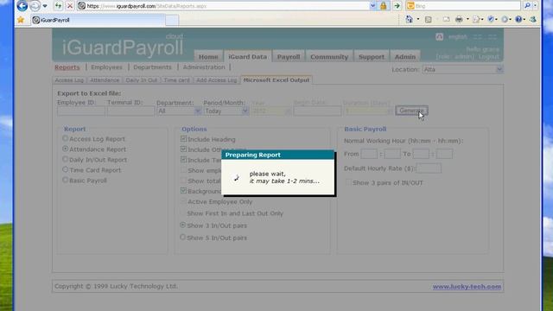Select Show 5 In/Out pairs radio button
Viewport: 553px width, 311px height.
[x=182, y=238]
